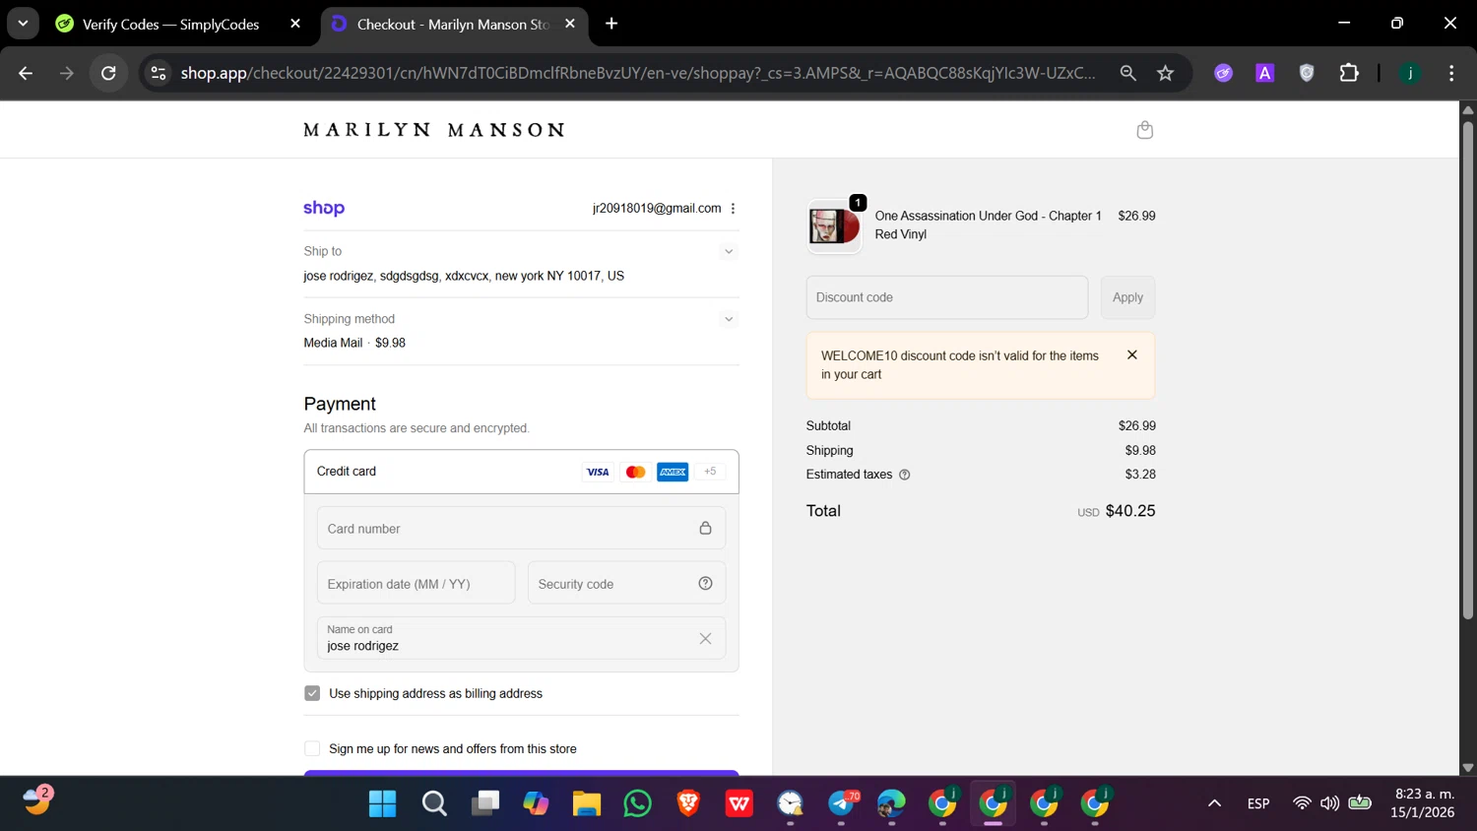Image resolution: width=1477 pixels, height=831 pixels.
Task: Open the clock and date panel
Action: (1422, 803)
